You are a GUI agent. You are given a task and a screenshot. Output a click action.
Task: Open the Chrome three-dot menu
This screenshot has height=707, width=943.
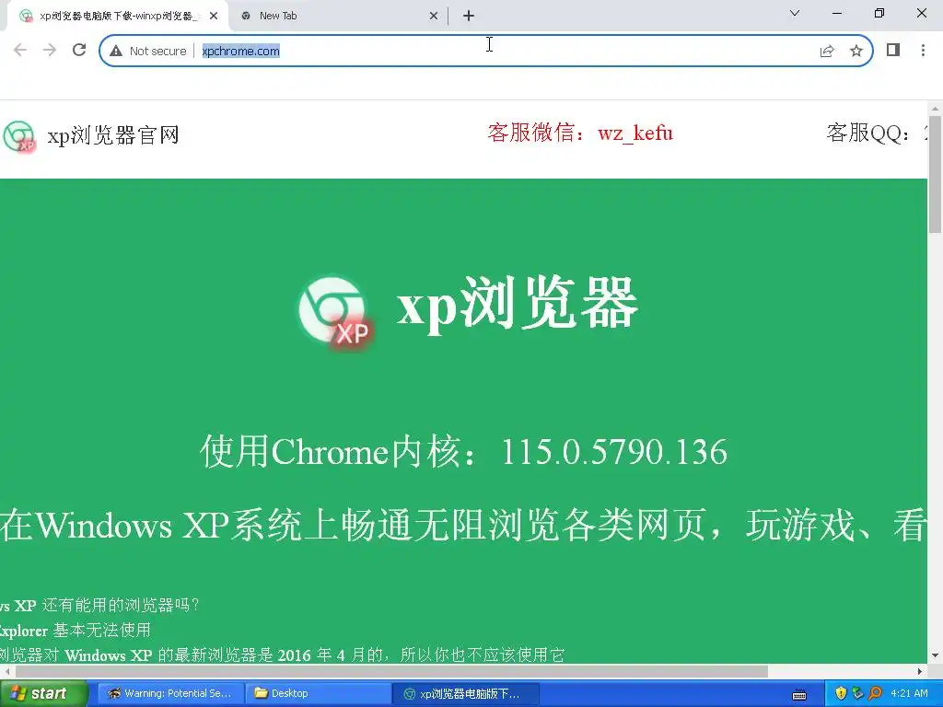point(923,50)
